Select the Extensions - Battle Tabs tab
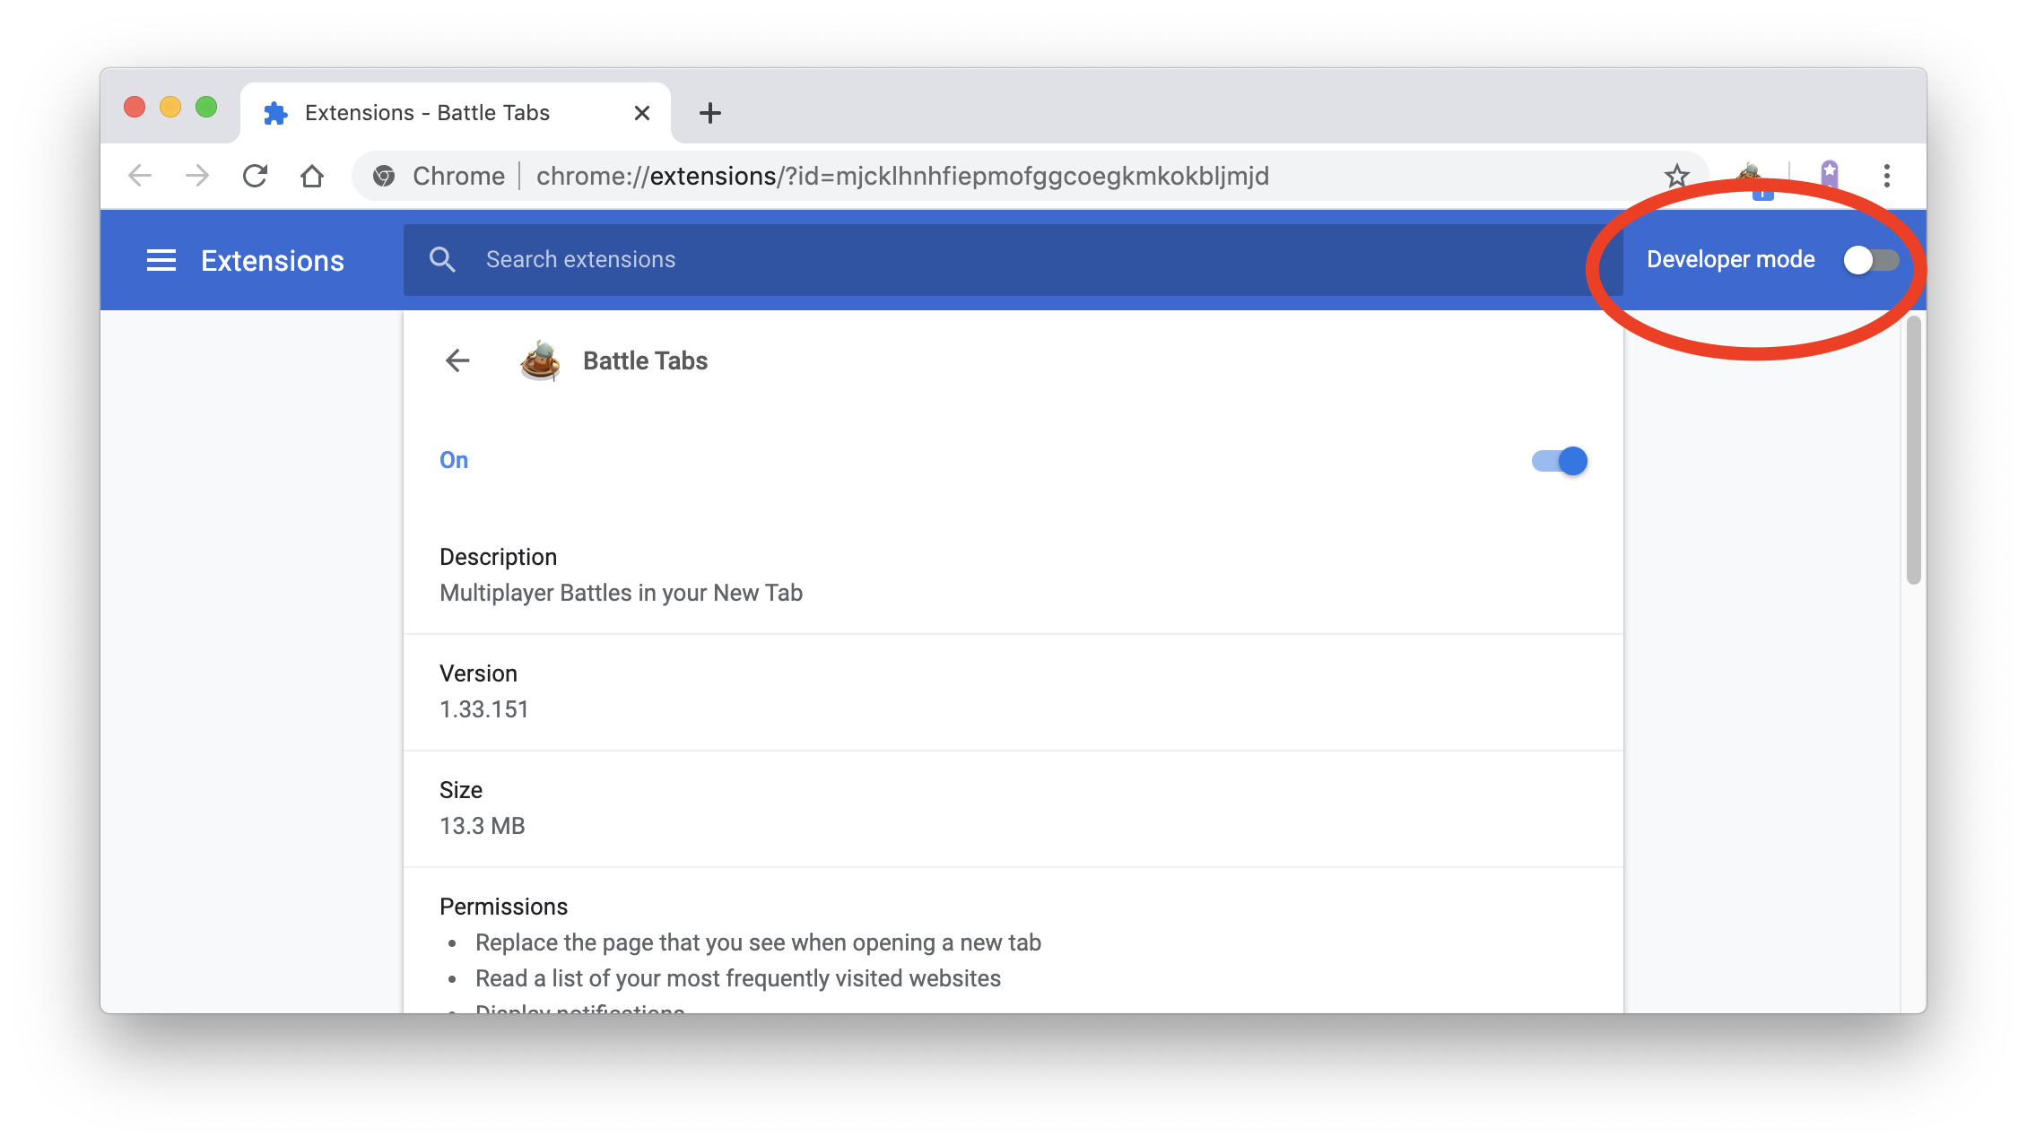Image resolution: width=2027 pixels, height=1146 pixels. pos(427,113)
